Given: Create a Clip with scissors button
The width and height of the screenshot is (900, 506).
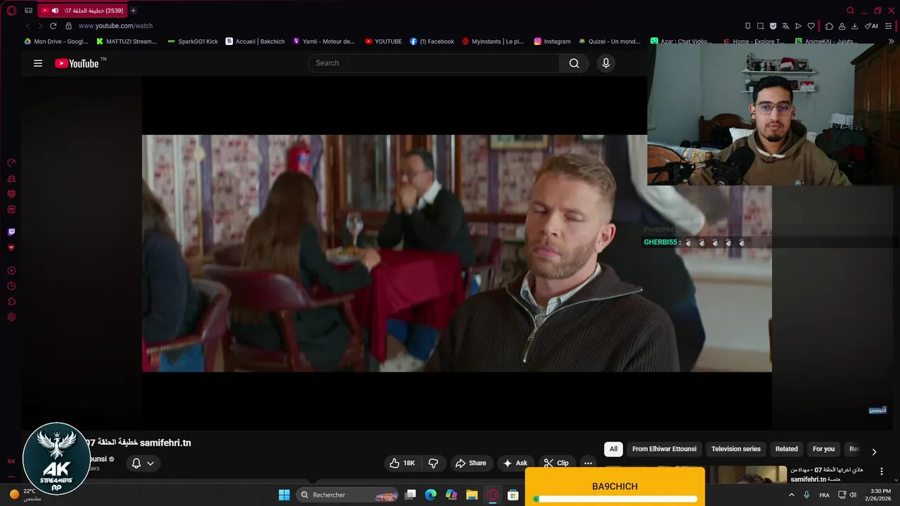Looking at the screenshot, I should click(556, 463).
